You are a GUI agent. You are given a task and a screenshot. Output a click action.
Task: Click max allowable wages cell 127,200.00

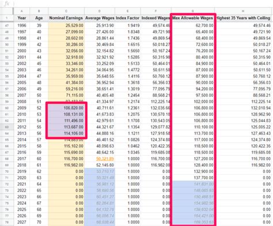point(193,159)
